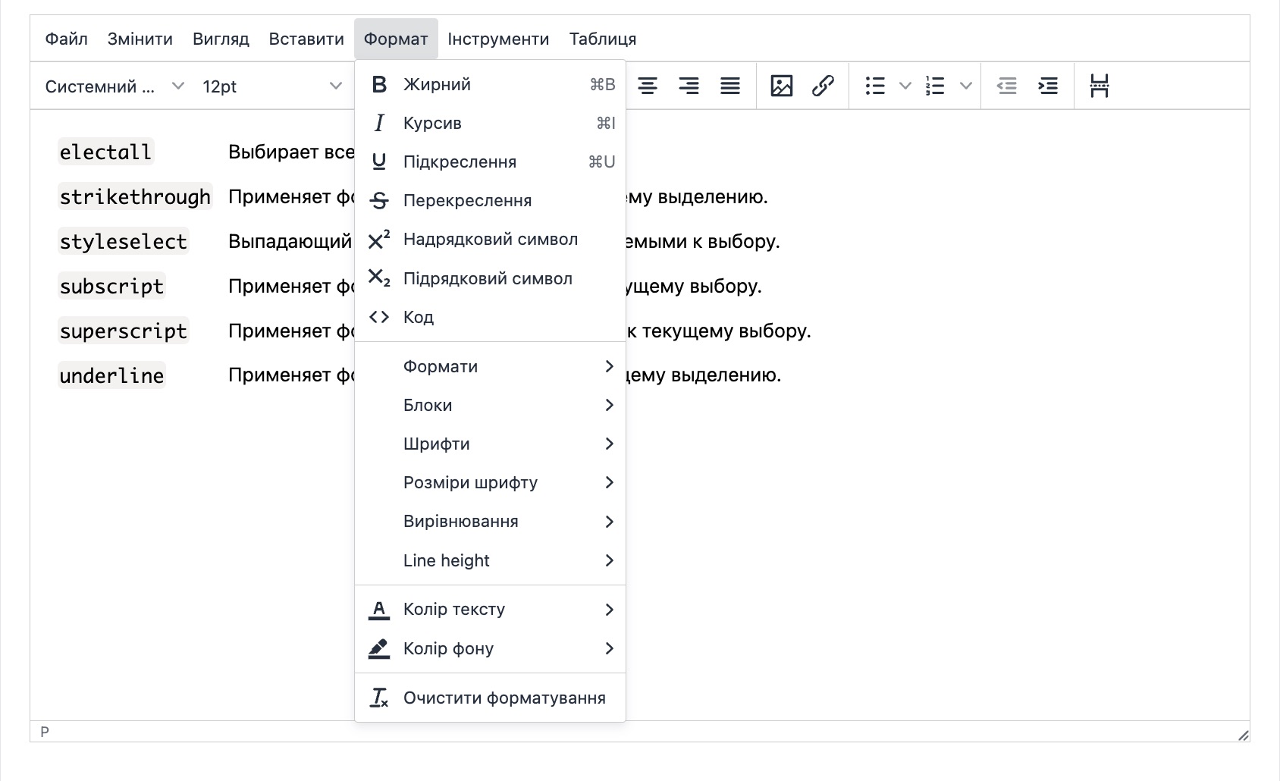This screenshot has height=781, width=1280.
Task: Click the insert link icon
Action: pyautogui.click(x=823, y=86)
